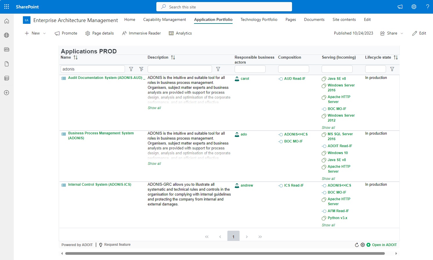Click Name filter field containing adonis
This screenshot has width=433, height=260.
(x=93, y=69)
